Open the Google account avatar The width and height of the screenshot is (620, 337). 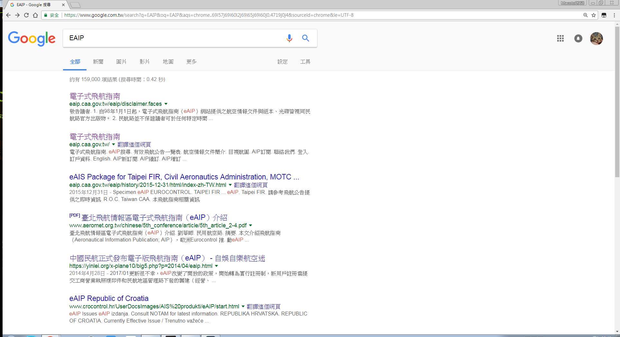tap(597, 39)
